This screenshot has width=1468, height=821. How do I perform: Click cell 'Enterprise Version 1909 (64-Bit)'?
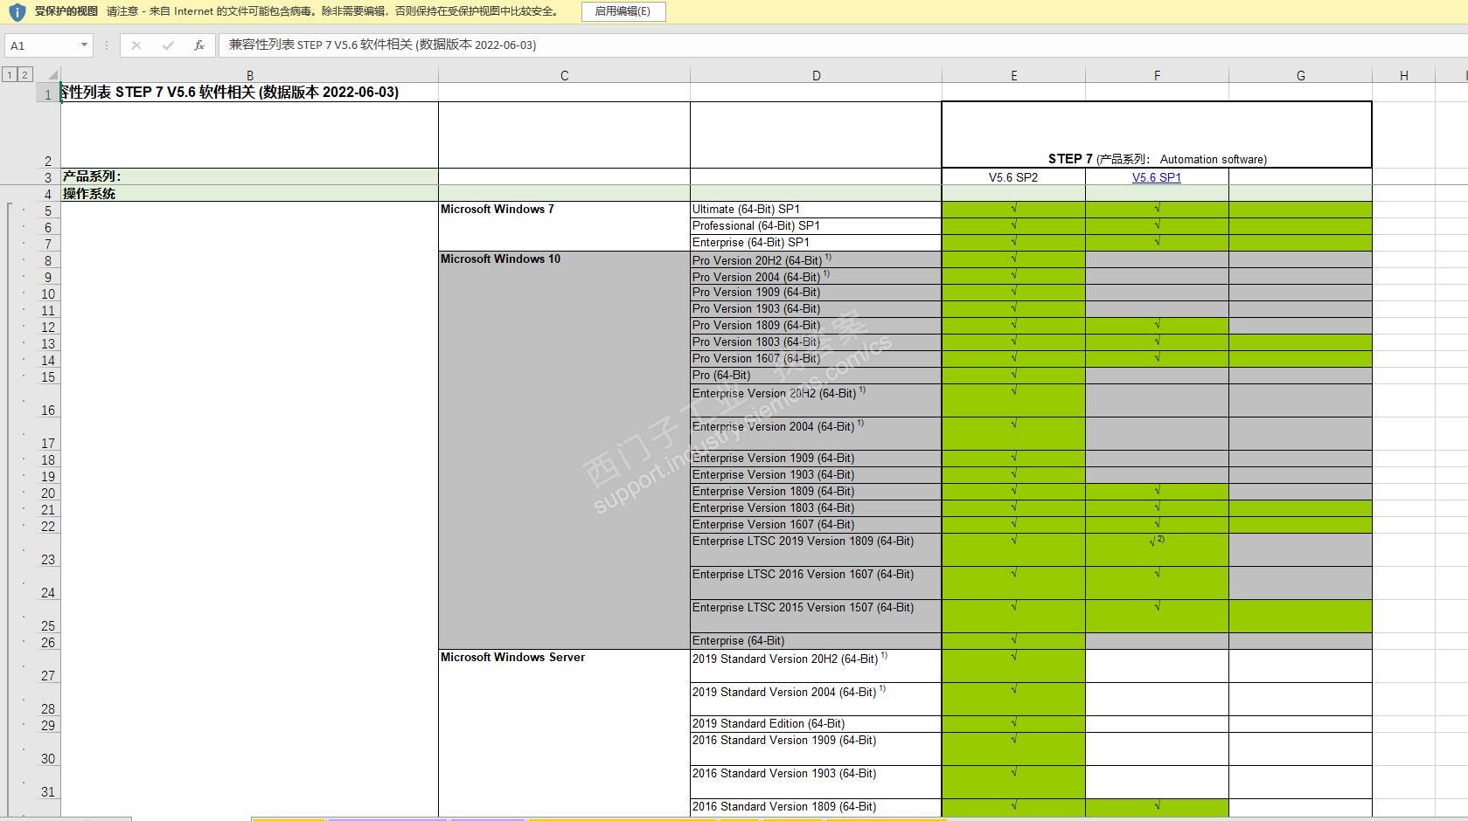point(816,459)
